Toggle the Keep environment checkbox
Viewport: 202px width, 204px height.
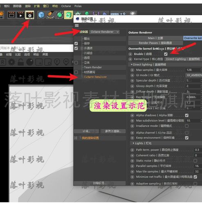tap(187, 138)
